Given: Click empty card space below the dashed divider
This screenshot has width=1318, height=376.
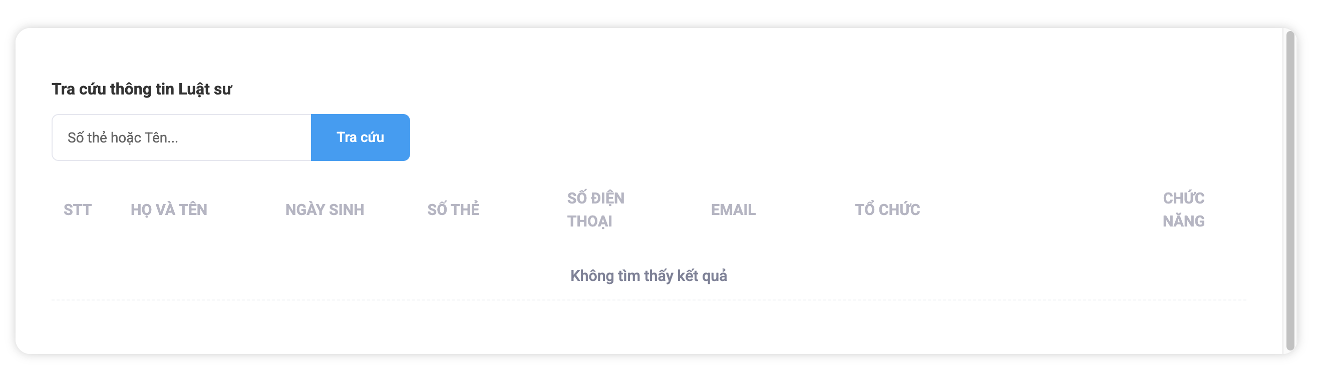Looking at the screenshot, I should [648, 327].
